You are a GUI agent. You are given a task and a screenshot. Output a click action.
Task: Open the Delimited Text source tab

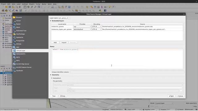[30, 31]
